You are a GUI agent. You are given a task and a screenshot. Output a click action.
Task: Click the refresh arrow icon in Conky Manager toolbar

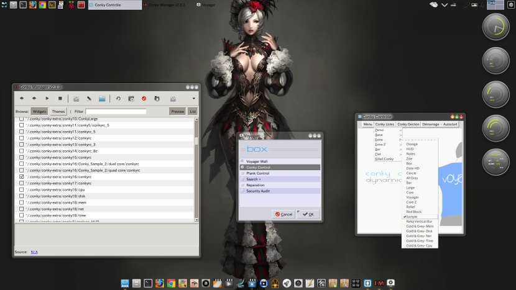pos(118,99)
